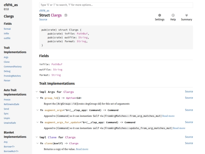Open Any entry in sidebar
The width and height of the screenshot is (205, 154).
(x=6, y=142)
